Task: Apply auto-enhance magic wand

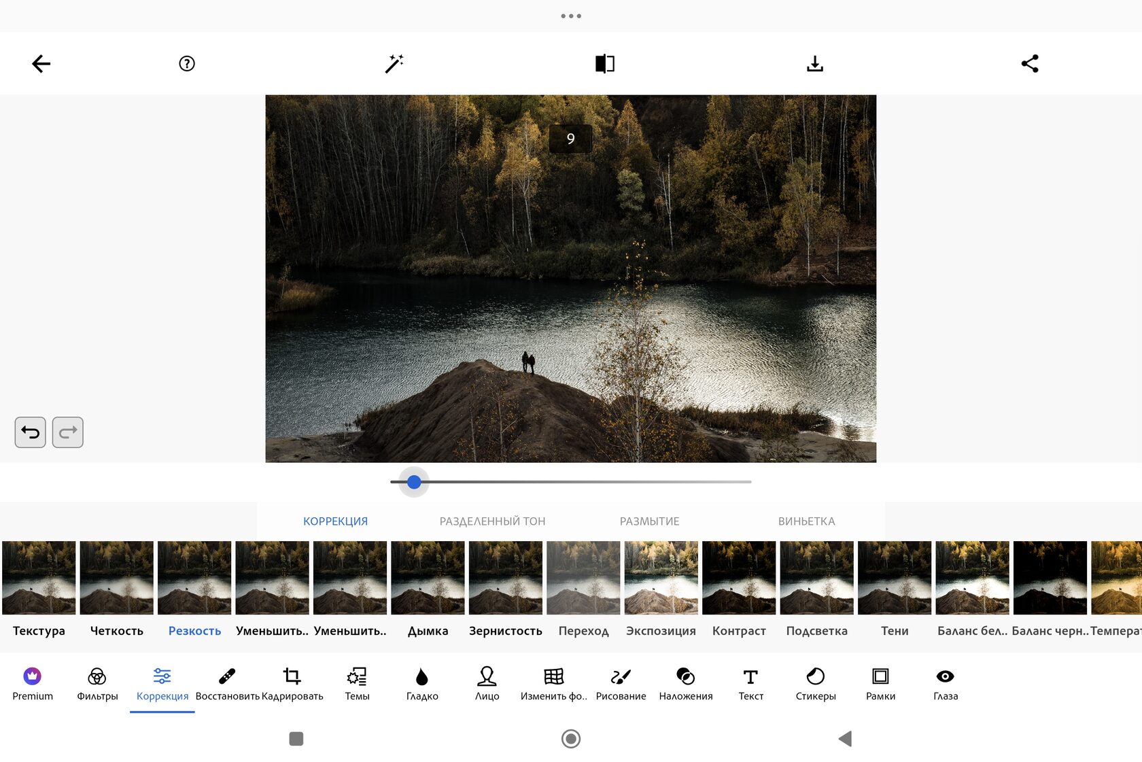Action: (394, 64)
